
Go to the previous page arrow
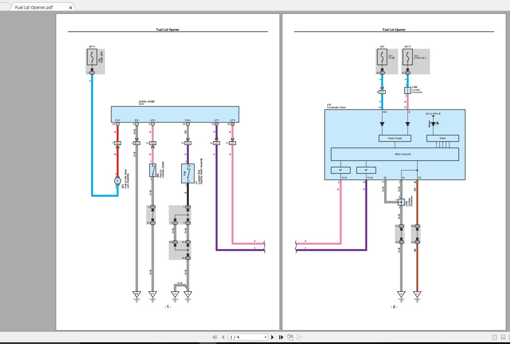223,337
